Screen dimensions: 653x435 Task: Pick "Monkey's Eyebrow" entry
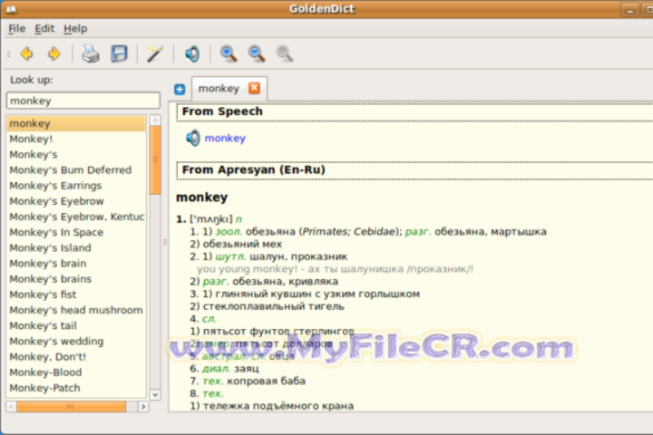point(76,201)
